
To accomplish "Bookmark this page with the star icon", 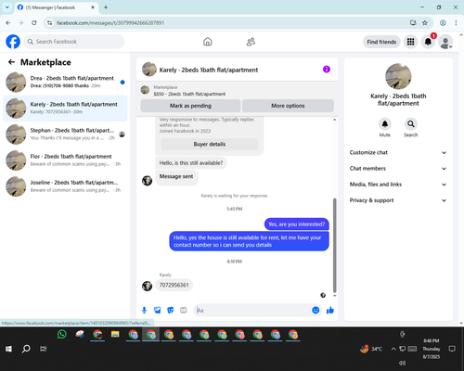I will click(425, 22).
